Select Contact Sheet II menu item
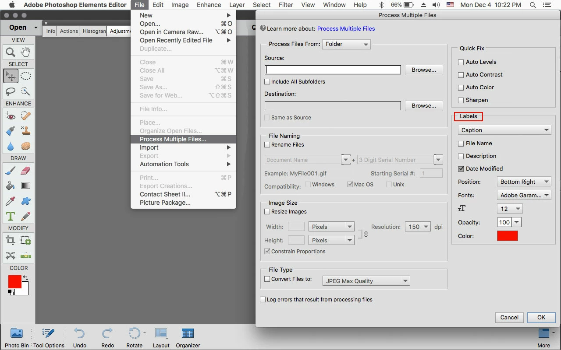Viewport: 561px width, 350px height. point(183,194)
